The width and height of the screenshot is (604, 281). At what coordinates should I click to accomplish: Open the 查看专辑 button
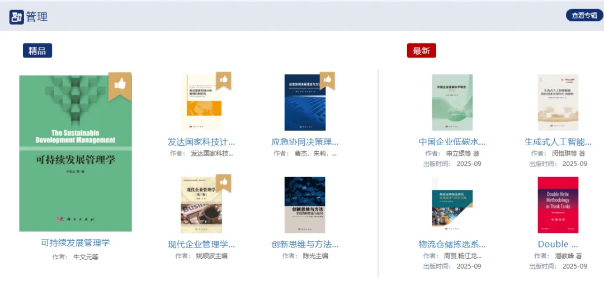coord(584,16)
